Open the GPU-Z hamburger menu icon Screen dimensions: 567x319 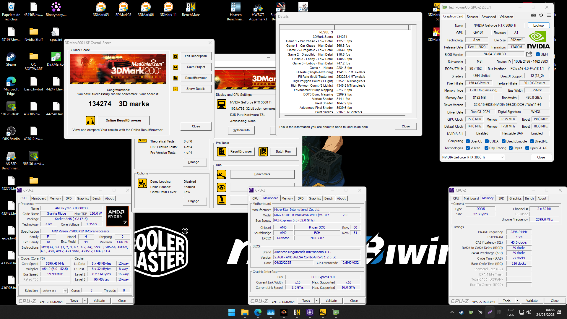[549, 15]
